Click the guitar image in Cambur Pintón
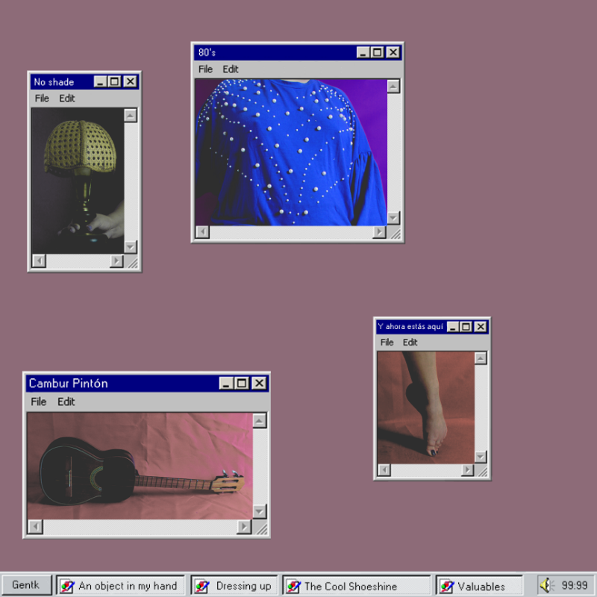Screen dimensions: 597x597 point(139,469)
